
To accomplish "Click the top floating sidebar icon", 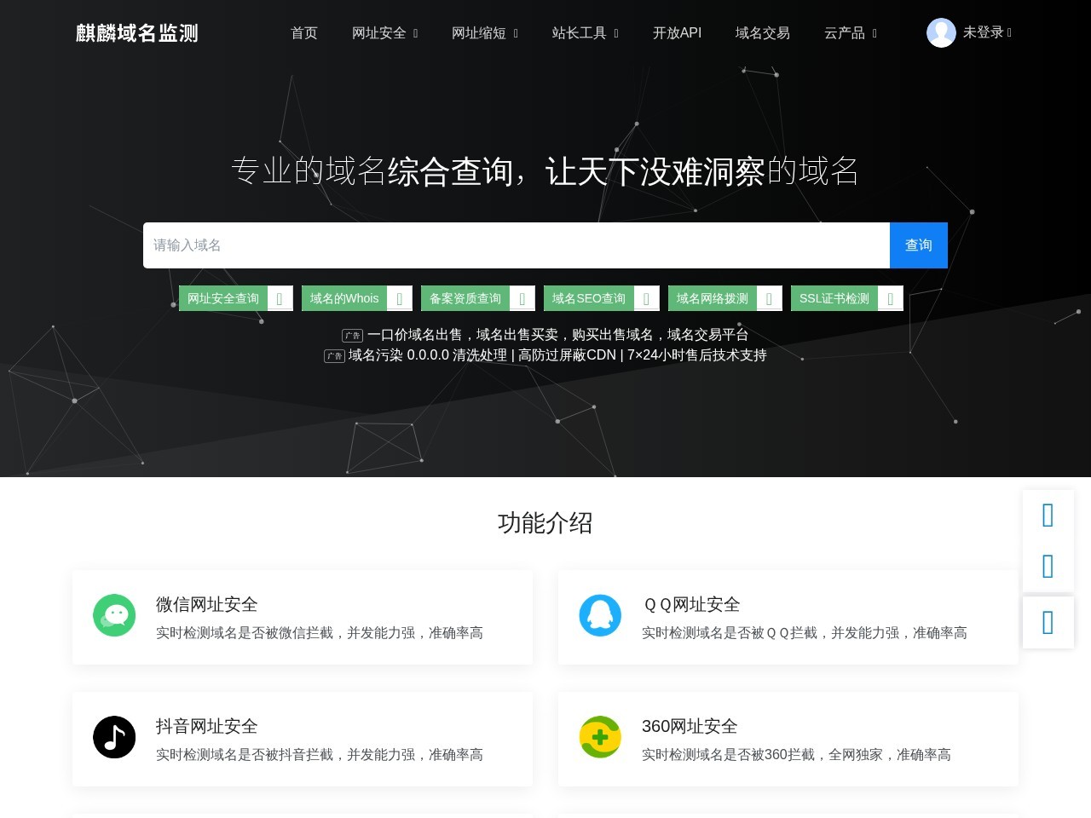I will pos(1048,516).
